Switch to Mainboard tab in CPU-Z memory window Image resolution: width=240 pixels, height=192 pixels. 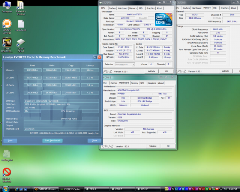(x=196, y=8)
